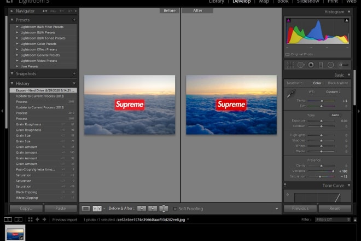The image size is (361, 241).
Task: Open the Filters Off dropdown
Action: [x=333, y=219]
